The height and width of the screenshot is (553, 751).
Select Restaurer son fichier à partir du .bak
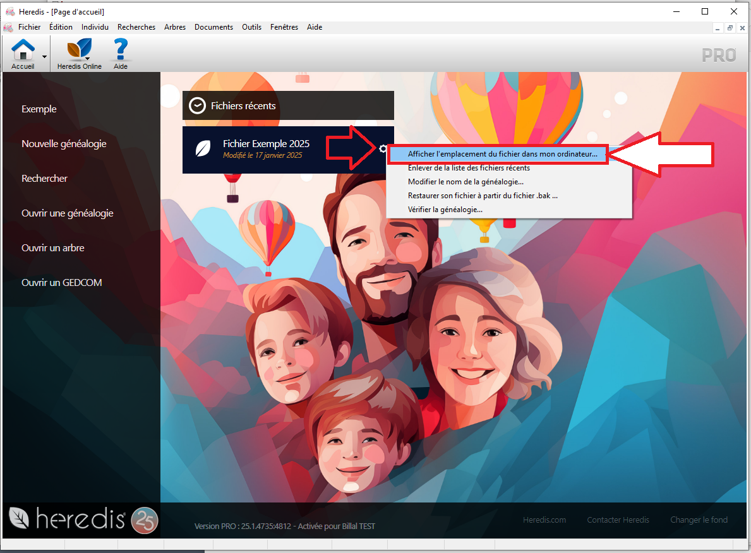click(483, 196)
